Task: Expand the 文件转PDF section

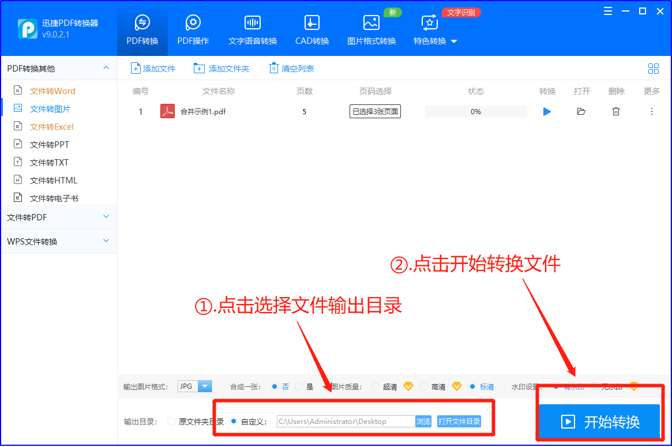Action: point(59,217)
